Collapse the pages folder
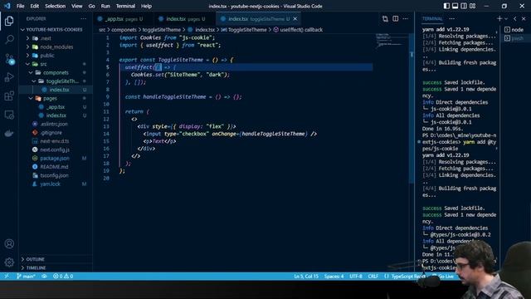 coord(50,98)
